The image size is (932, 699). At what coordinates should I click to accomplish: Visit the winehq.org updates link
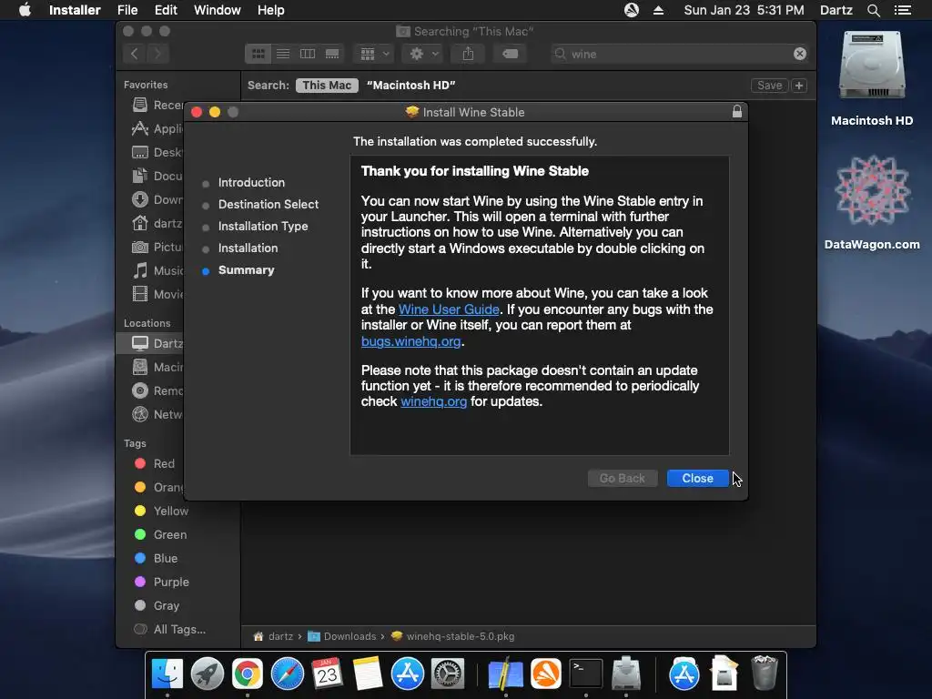click(433, 401)
